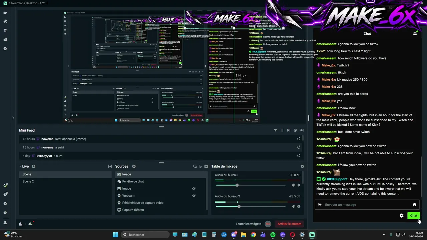Add a source folder
The width and height of the screenshot is (427, 240).
click(x=206, y=166)
